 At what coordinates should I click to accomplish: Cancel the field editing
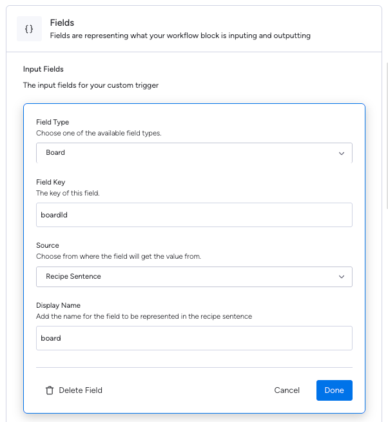coord(287,390)
